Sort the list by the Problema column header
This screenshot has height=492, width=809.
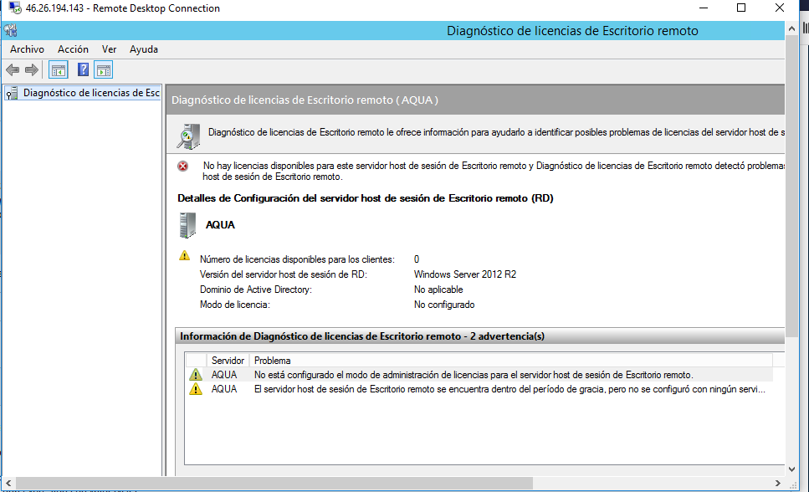pyautogui.click(x=273, y=360)
